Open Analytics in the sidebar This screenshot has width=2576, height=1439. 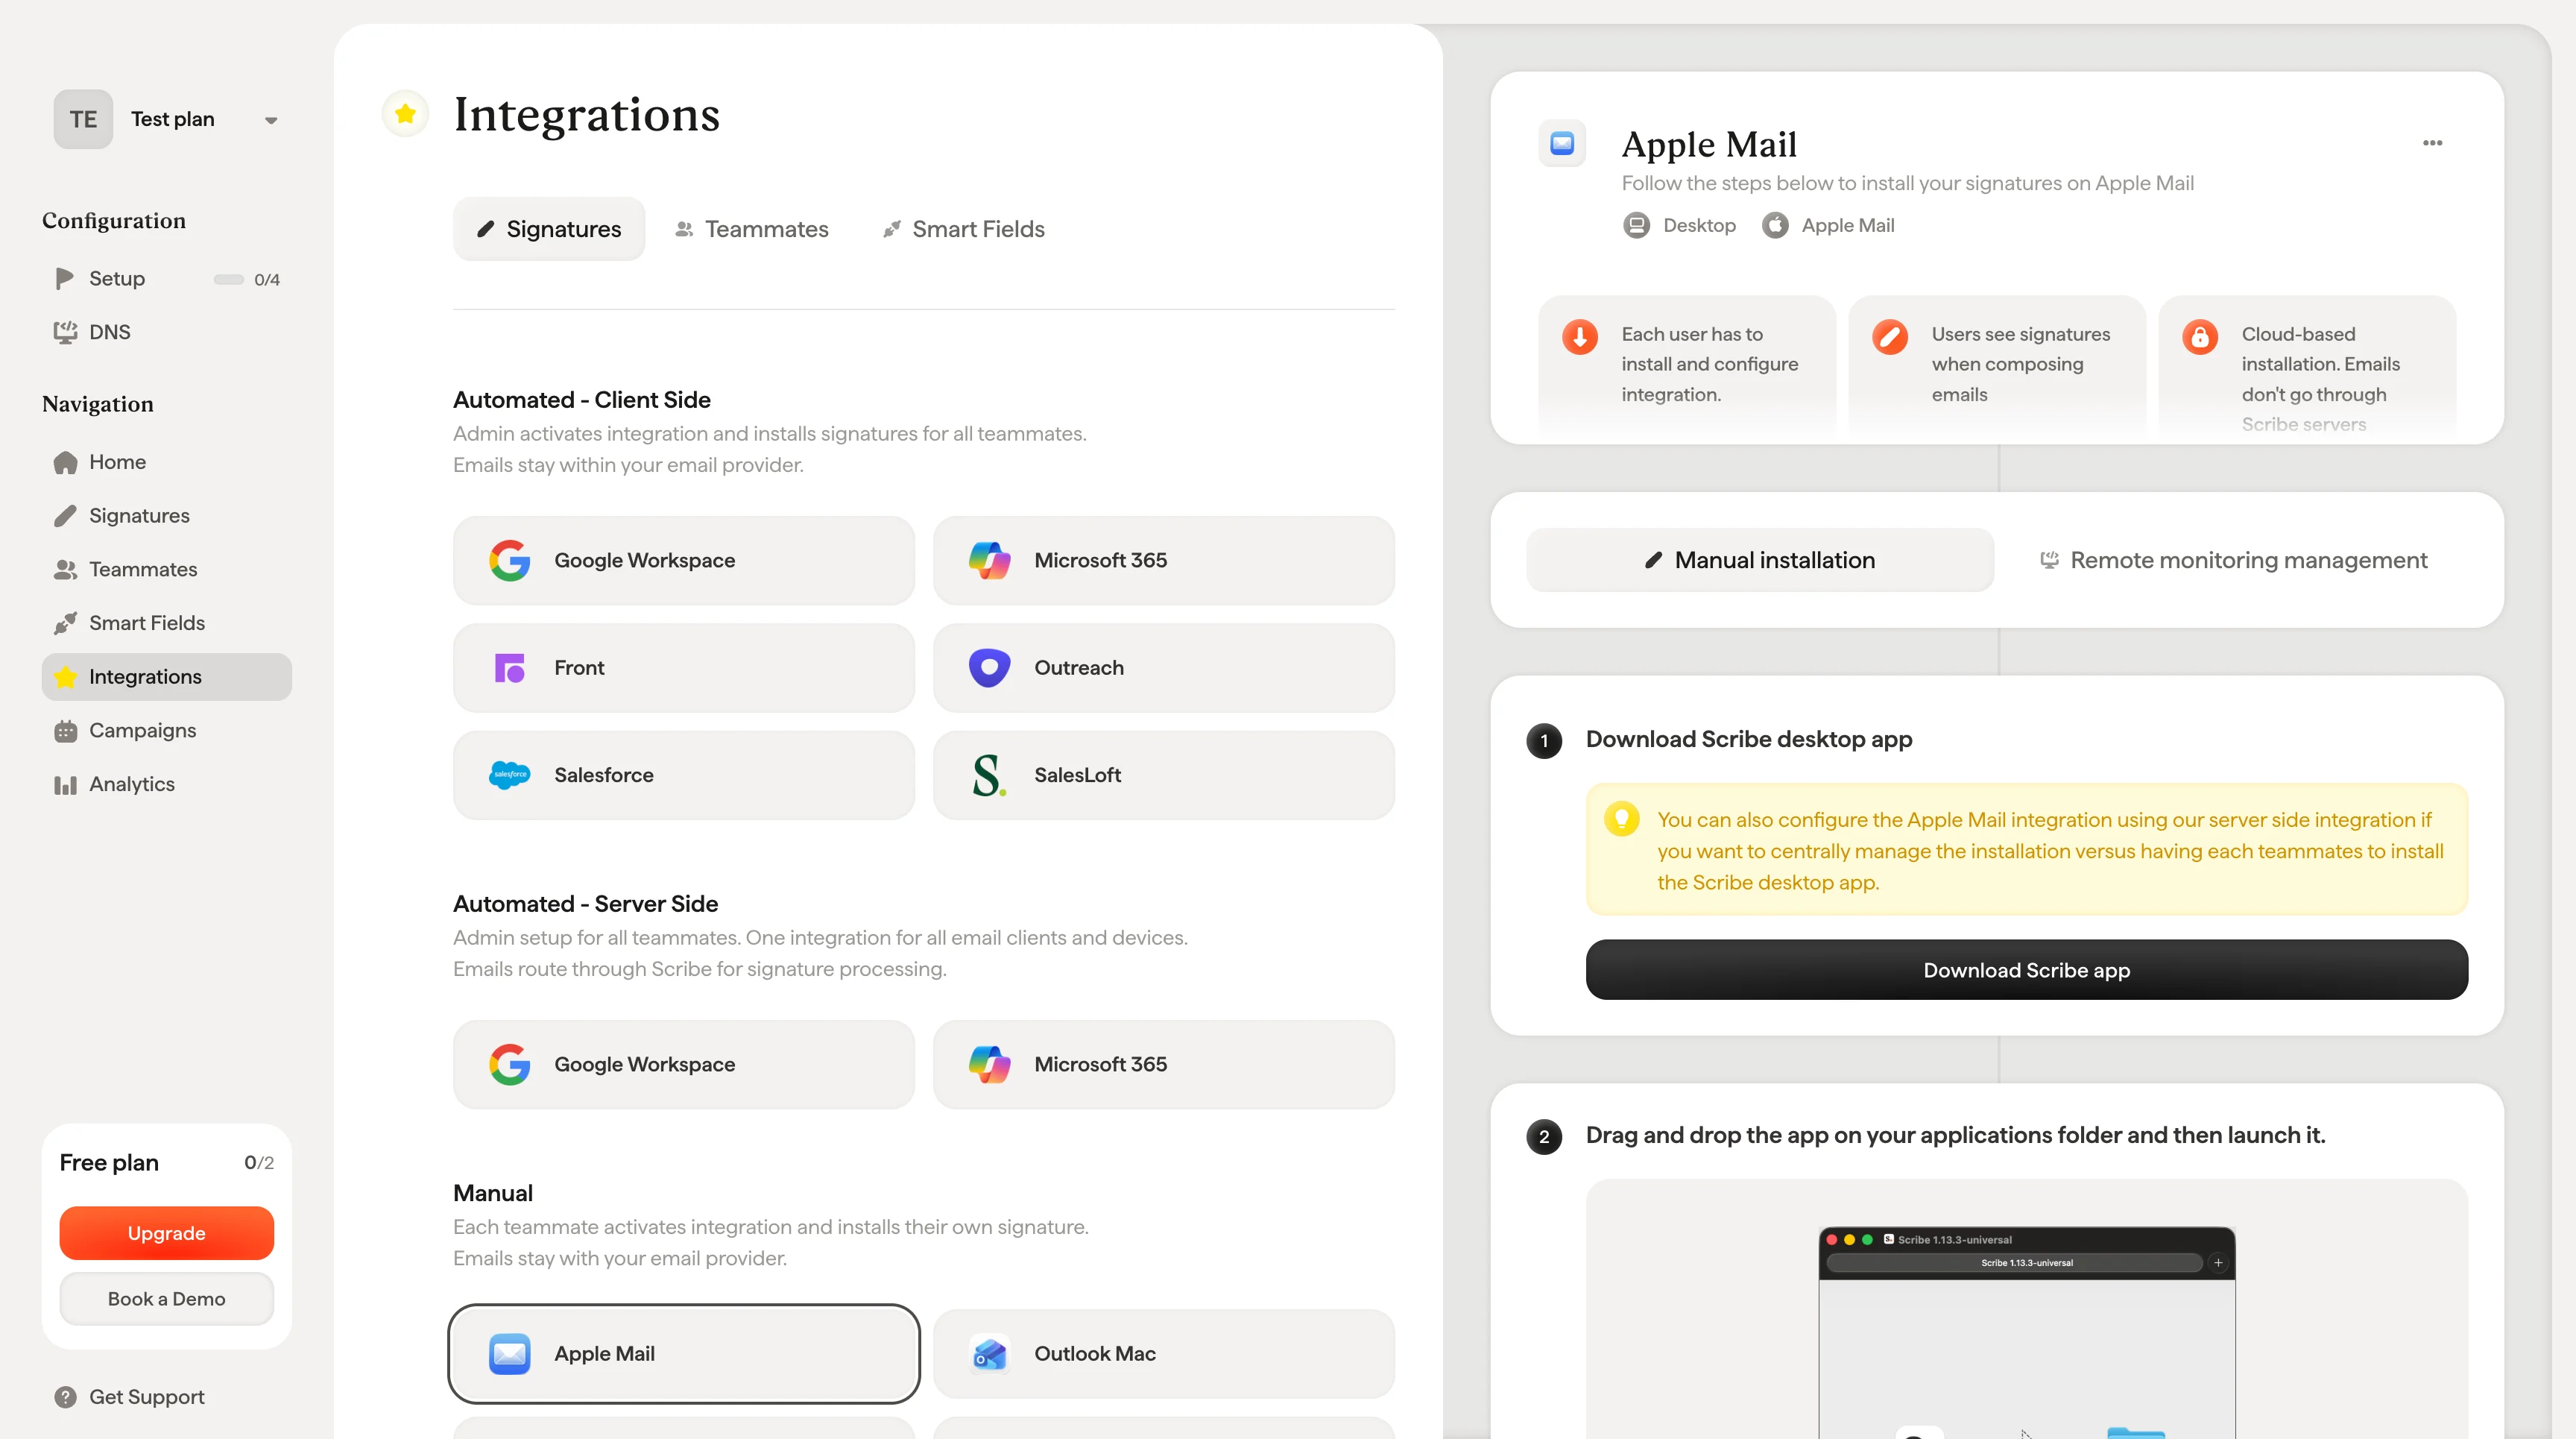point(166,784)
